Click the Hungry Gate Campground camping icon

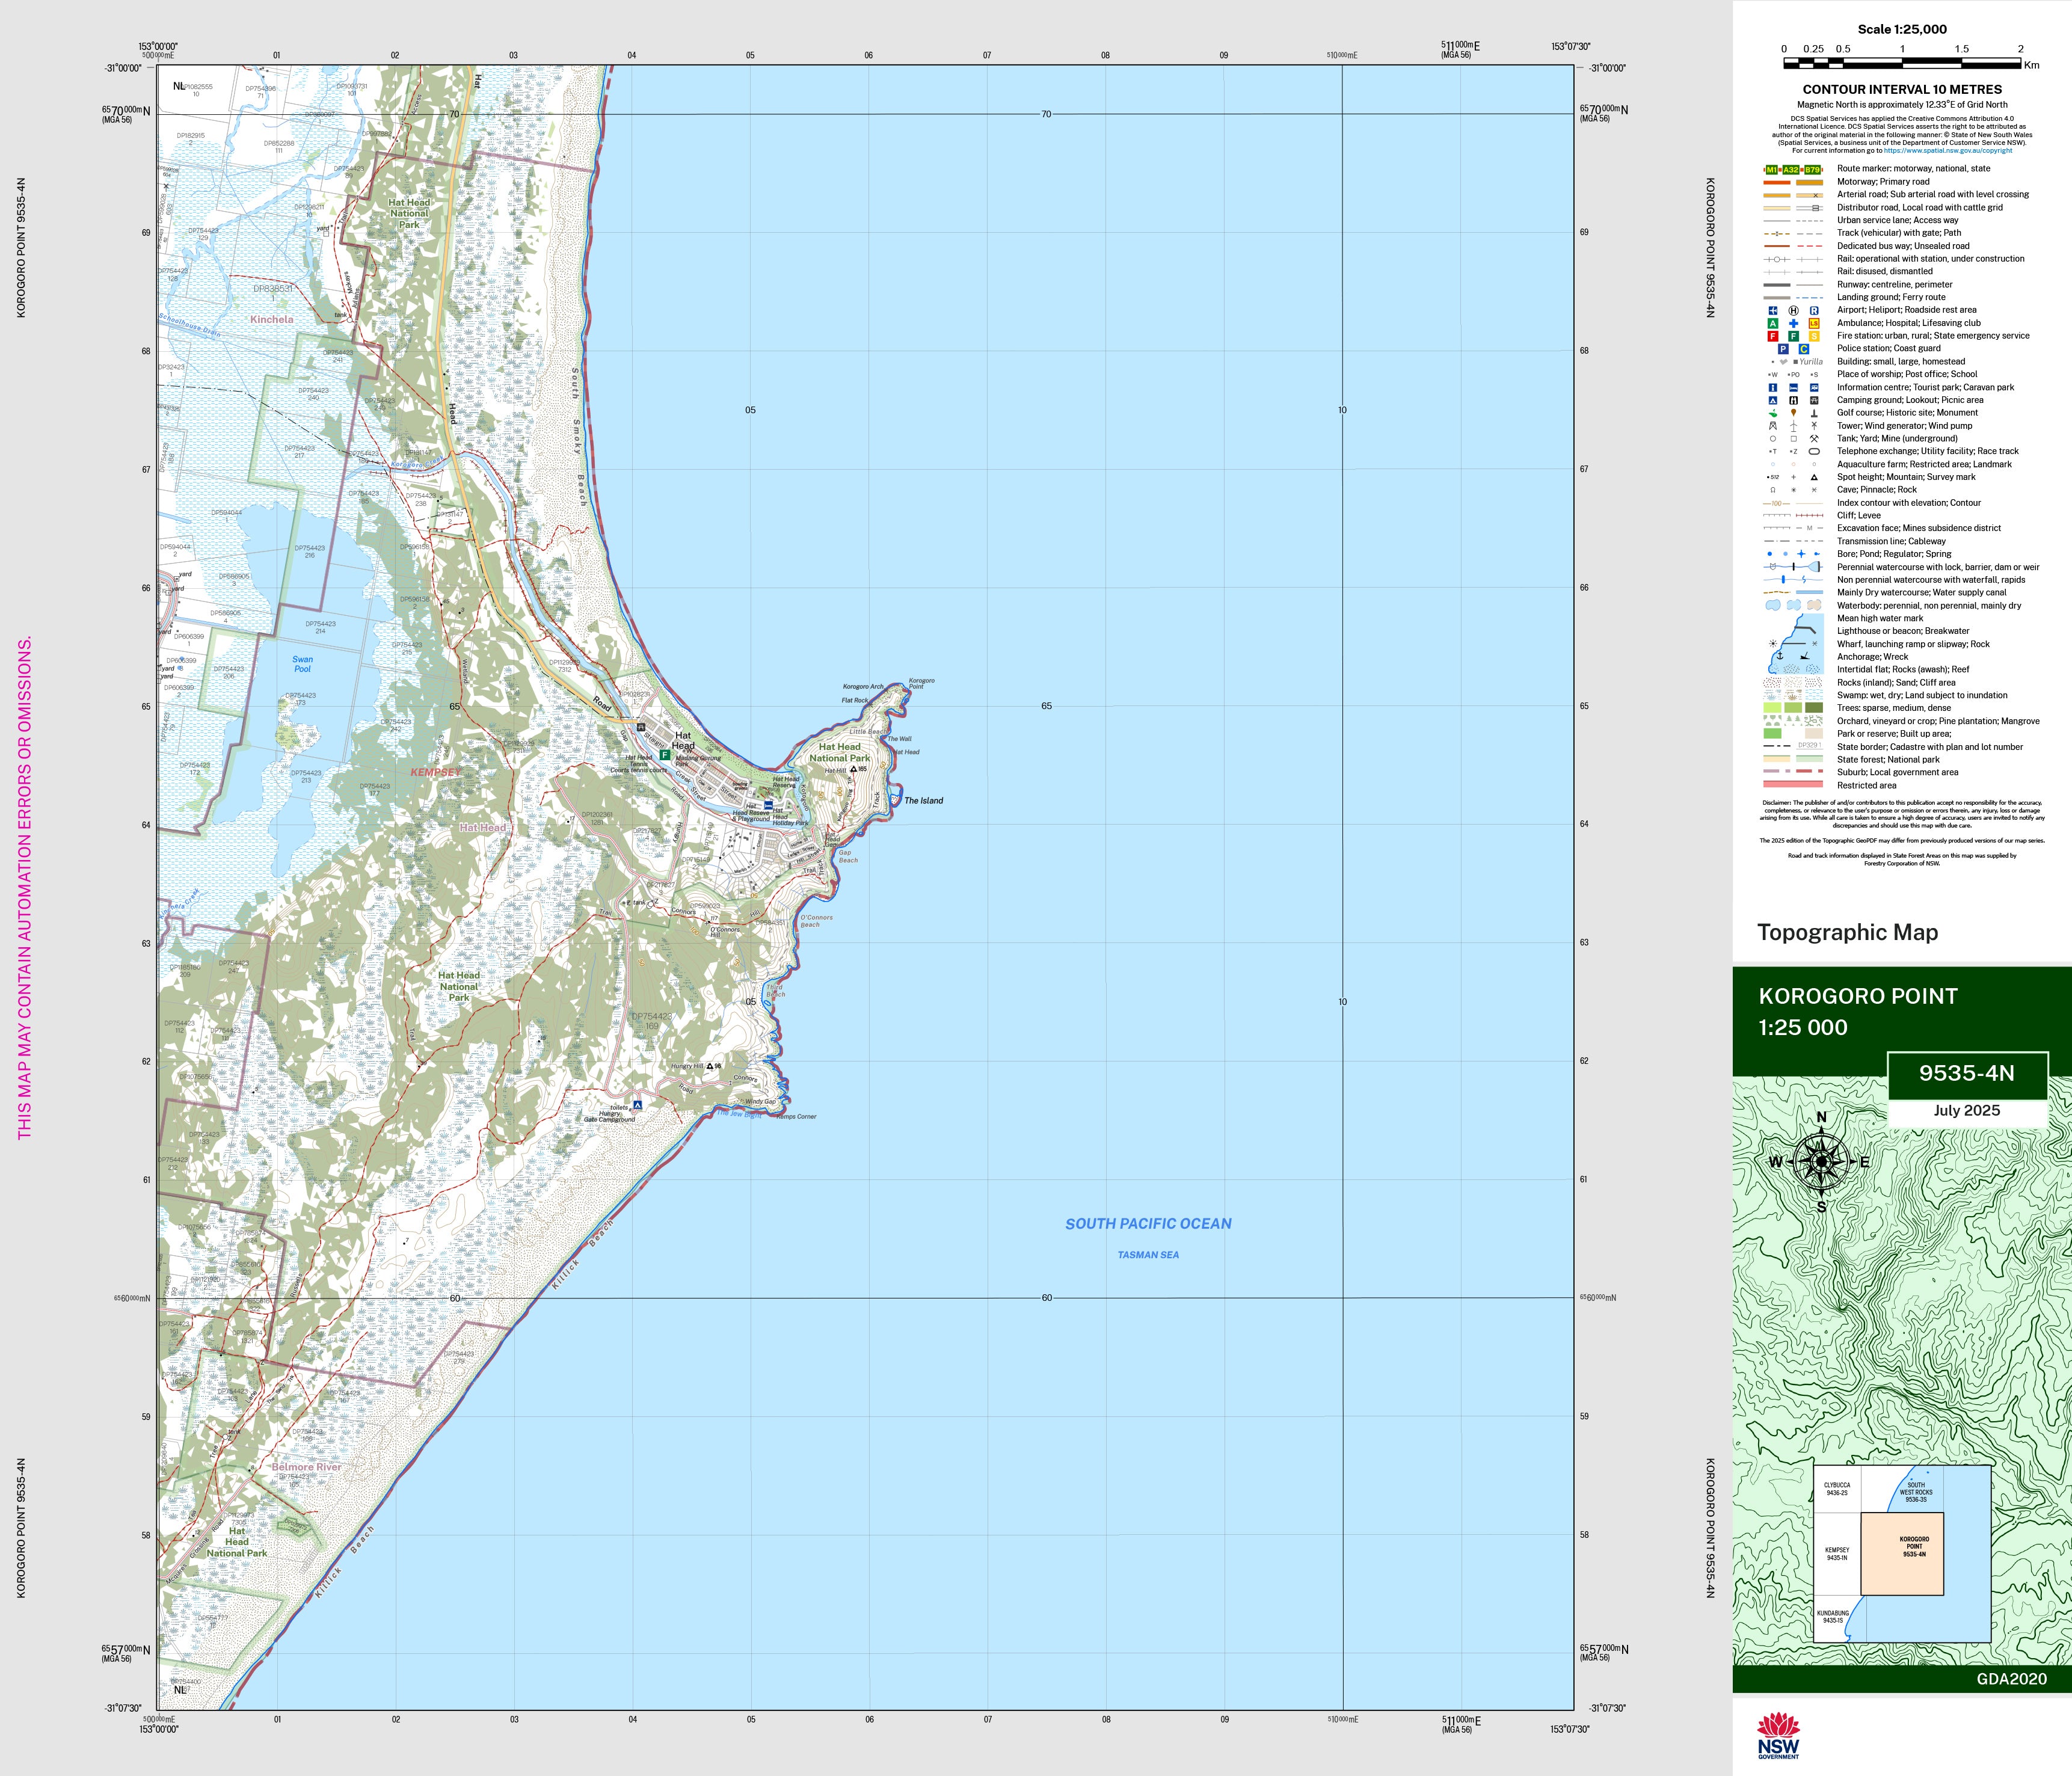[637, 1105]
